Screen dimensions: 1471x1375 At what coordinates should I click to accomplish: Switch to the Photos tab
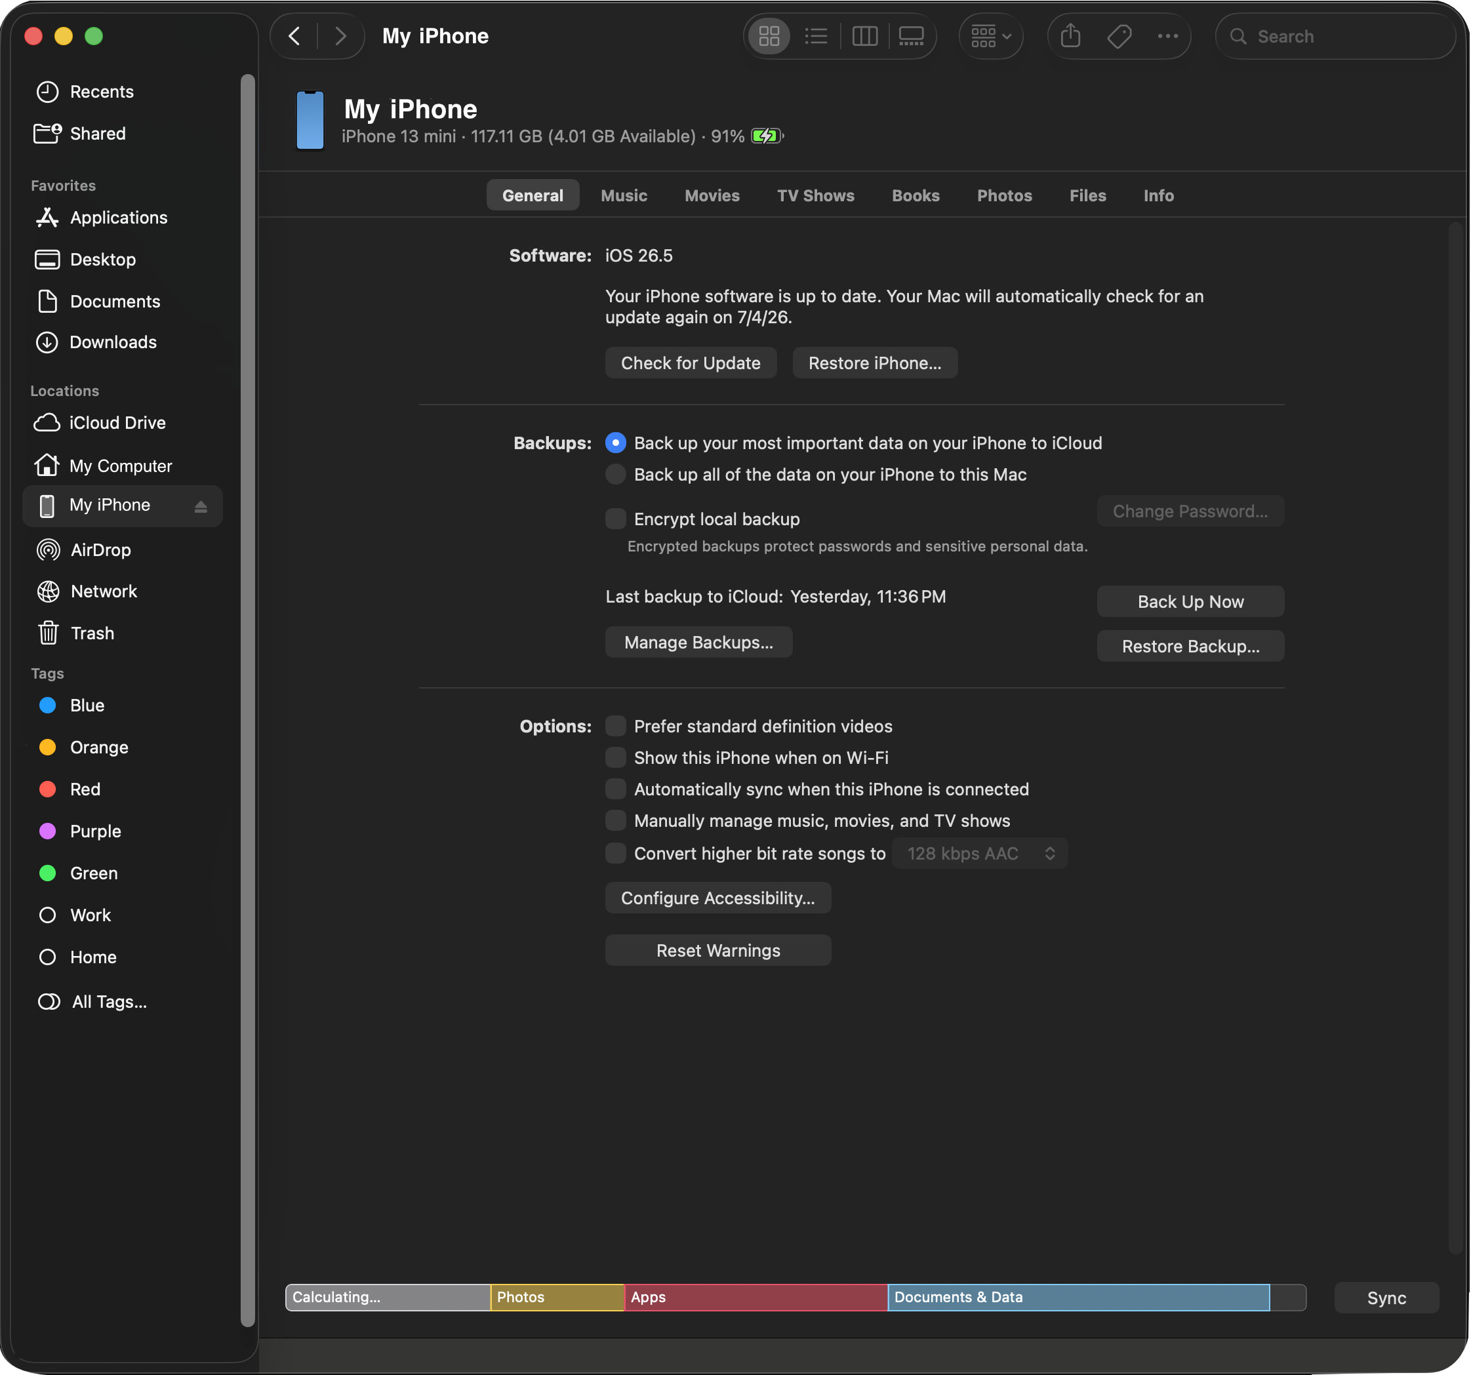coord(1004,195)
